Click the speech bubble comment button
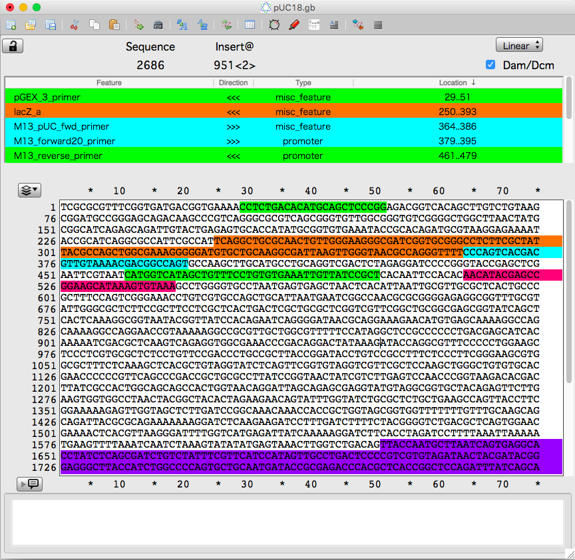Viewport: 575px width, 560px height. 29,484
